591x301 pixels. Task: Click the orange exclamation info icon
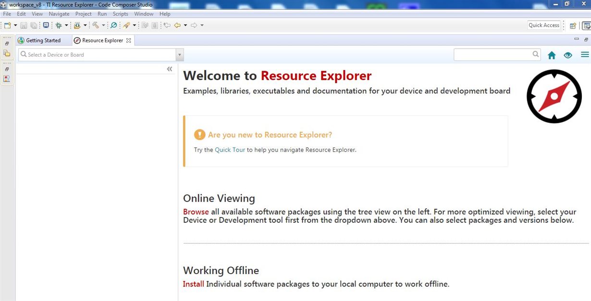(x=199, y=135)
